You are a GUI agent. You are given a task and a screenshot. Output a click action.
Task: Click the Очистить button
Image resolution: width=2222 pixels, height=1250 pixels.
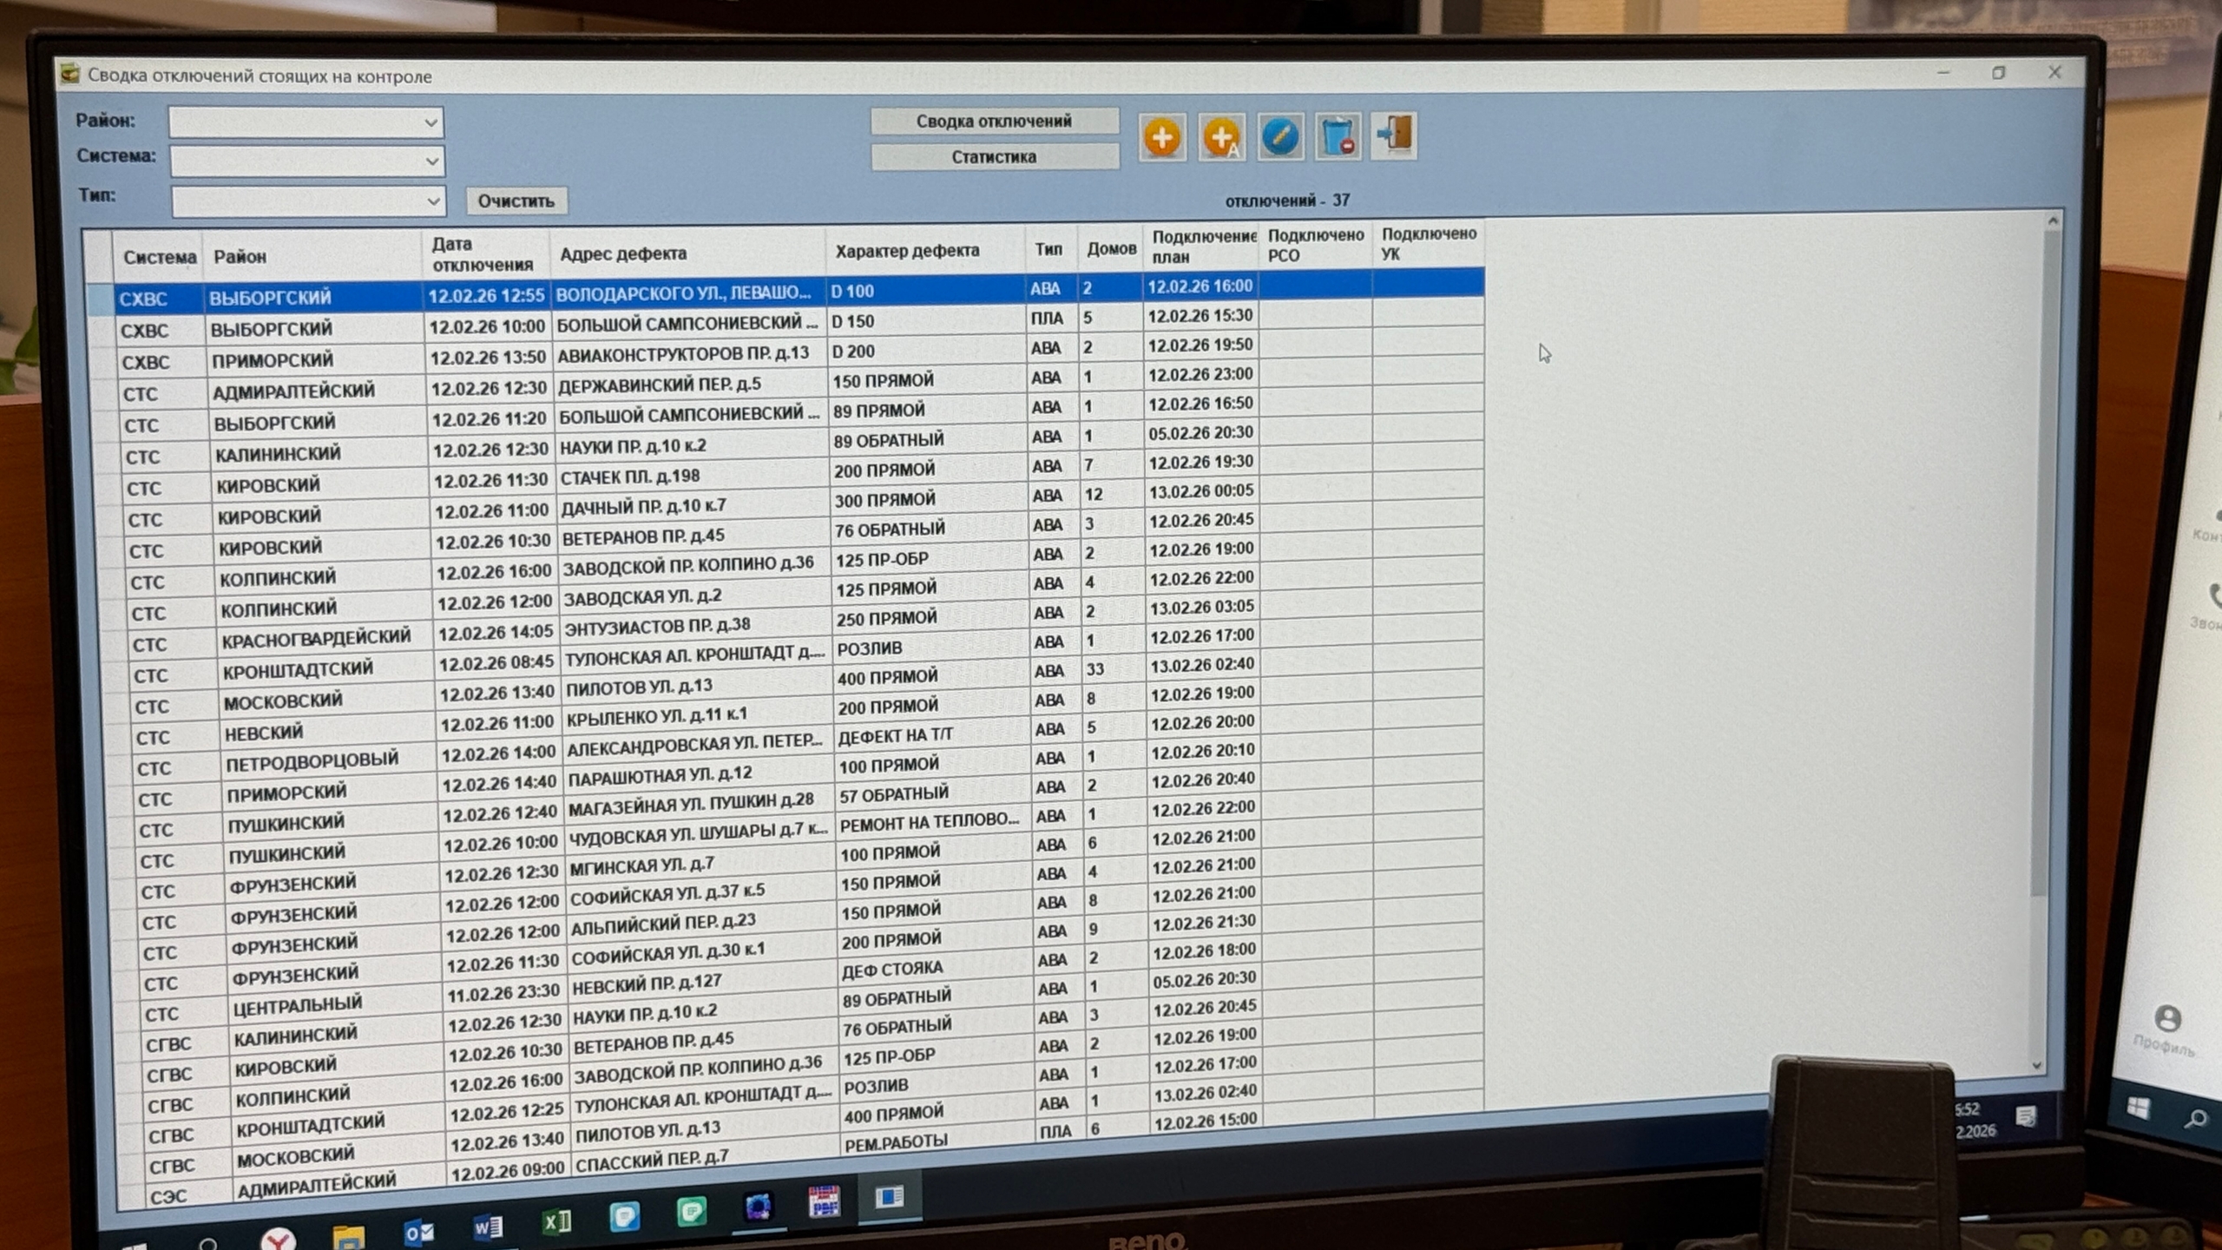pyautogui.click(x=516, y=201)
